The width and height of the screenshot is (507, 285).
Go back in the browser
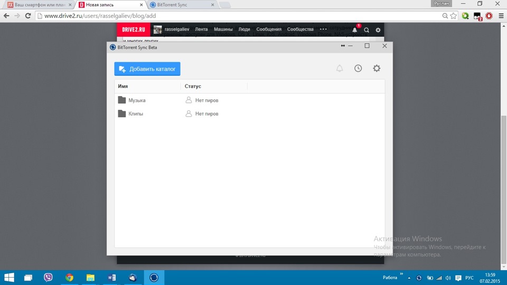point(6,16)
